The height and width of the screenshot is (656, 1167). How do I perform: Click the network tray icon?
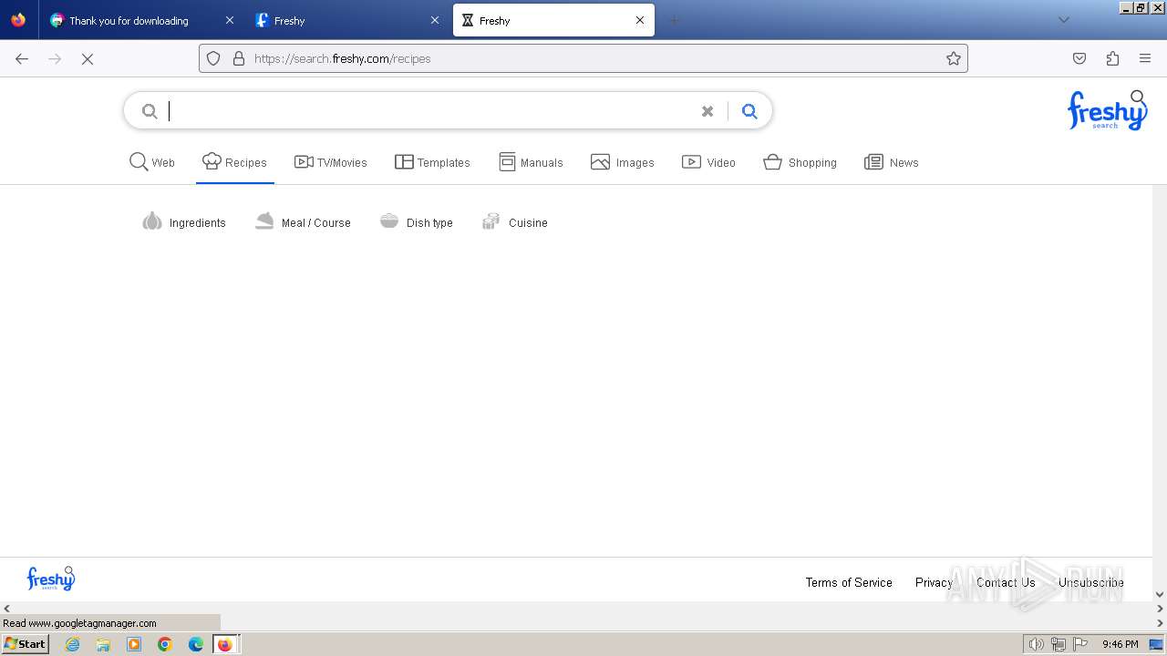pos(1059,644)
